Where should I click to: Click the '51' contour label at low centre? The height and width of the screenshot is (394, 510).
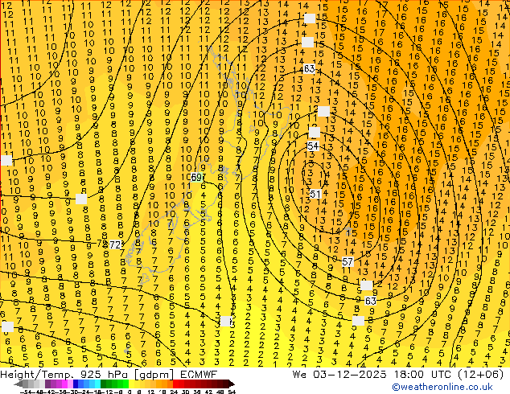315,194
